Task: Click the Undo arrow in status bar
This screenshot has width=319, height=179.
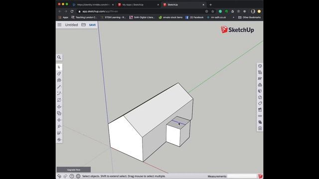Action: [x=59, y=176]
